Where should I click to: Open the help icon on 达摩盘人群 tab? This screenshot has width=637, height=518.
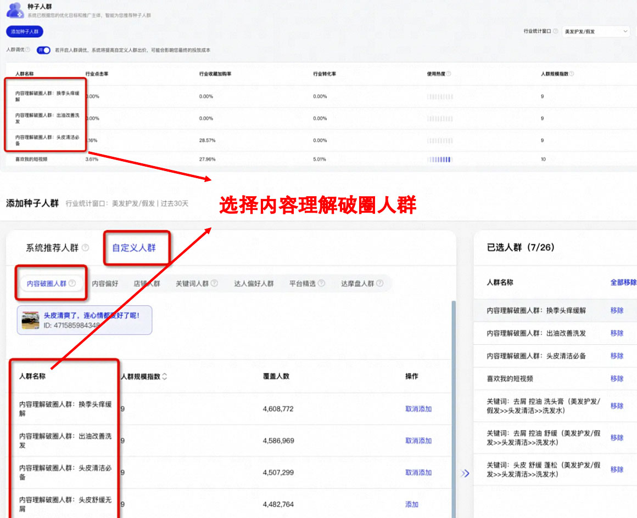point(380,283)
